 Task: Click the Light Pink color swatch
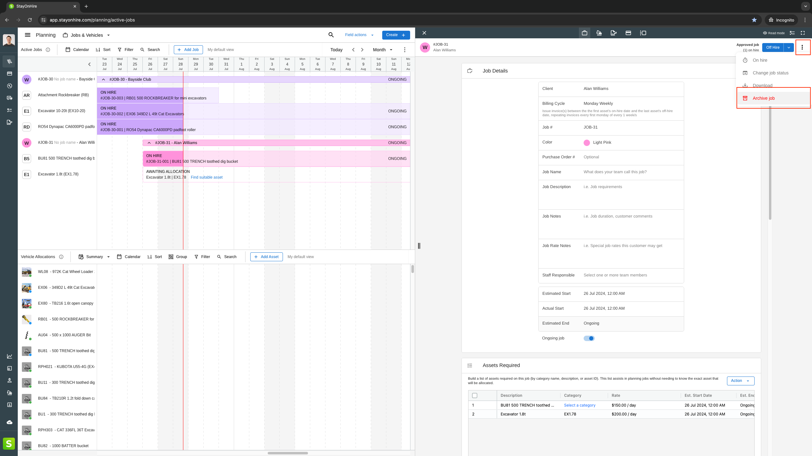point(587,142)
